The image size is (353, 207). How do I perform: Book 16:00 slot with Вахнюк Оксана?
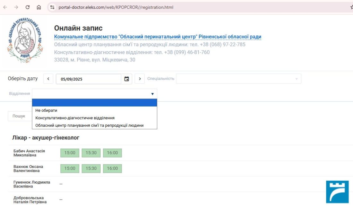tap(112, 168)
